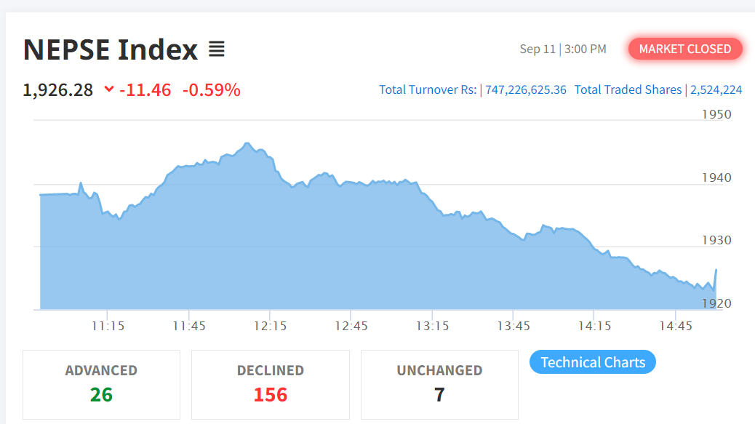Select the UNCHANGED 7 stocks card

coord(439,384)
